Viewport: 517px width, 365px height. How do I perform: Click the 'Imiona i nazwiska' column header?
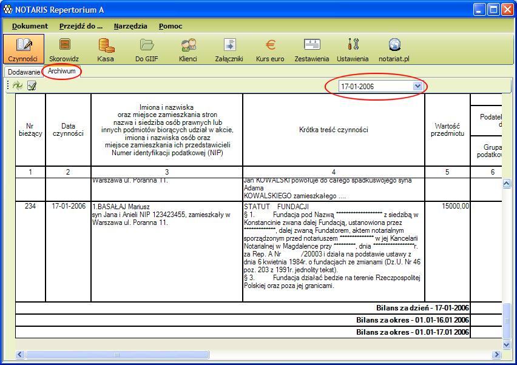tap(167, 130)
